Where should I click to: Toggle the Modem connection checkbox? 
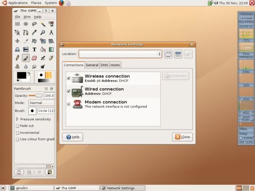tap(69, 104)
